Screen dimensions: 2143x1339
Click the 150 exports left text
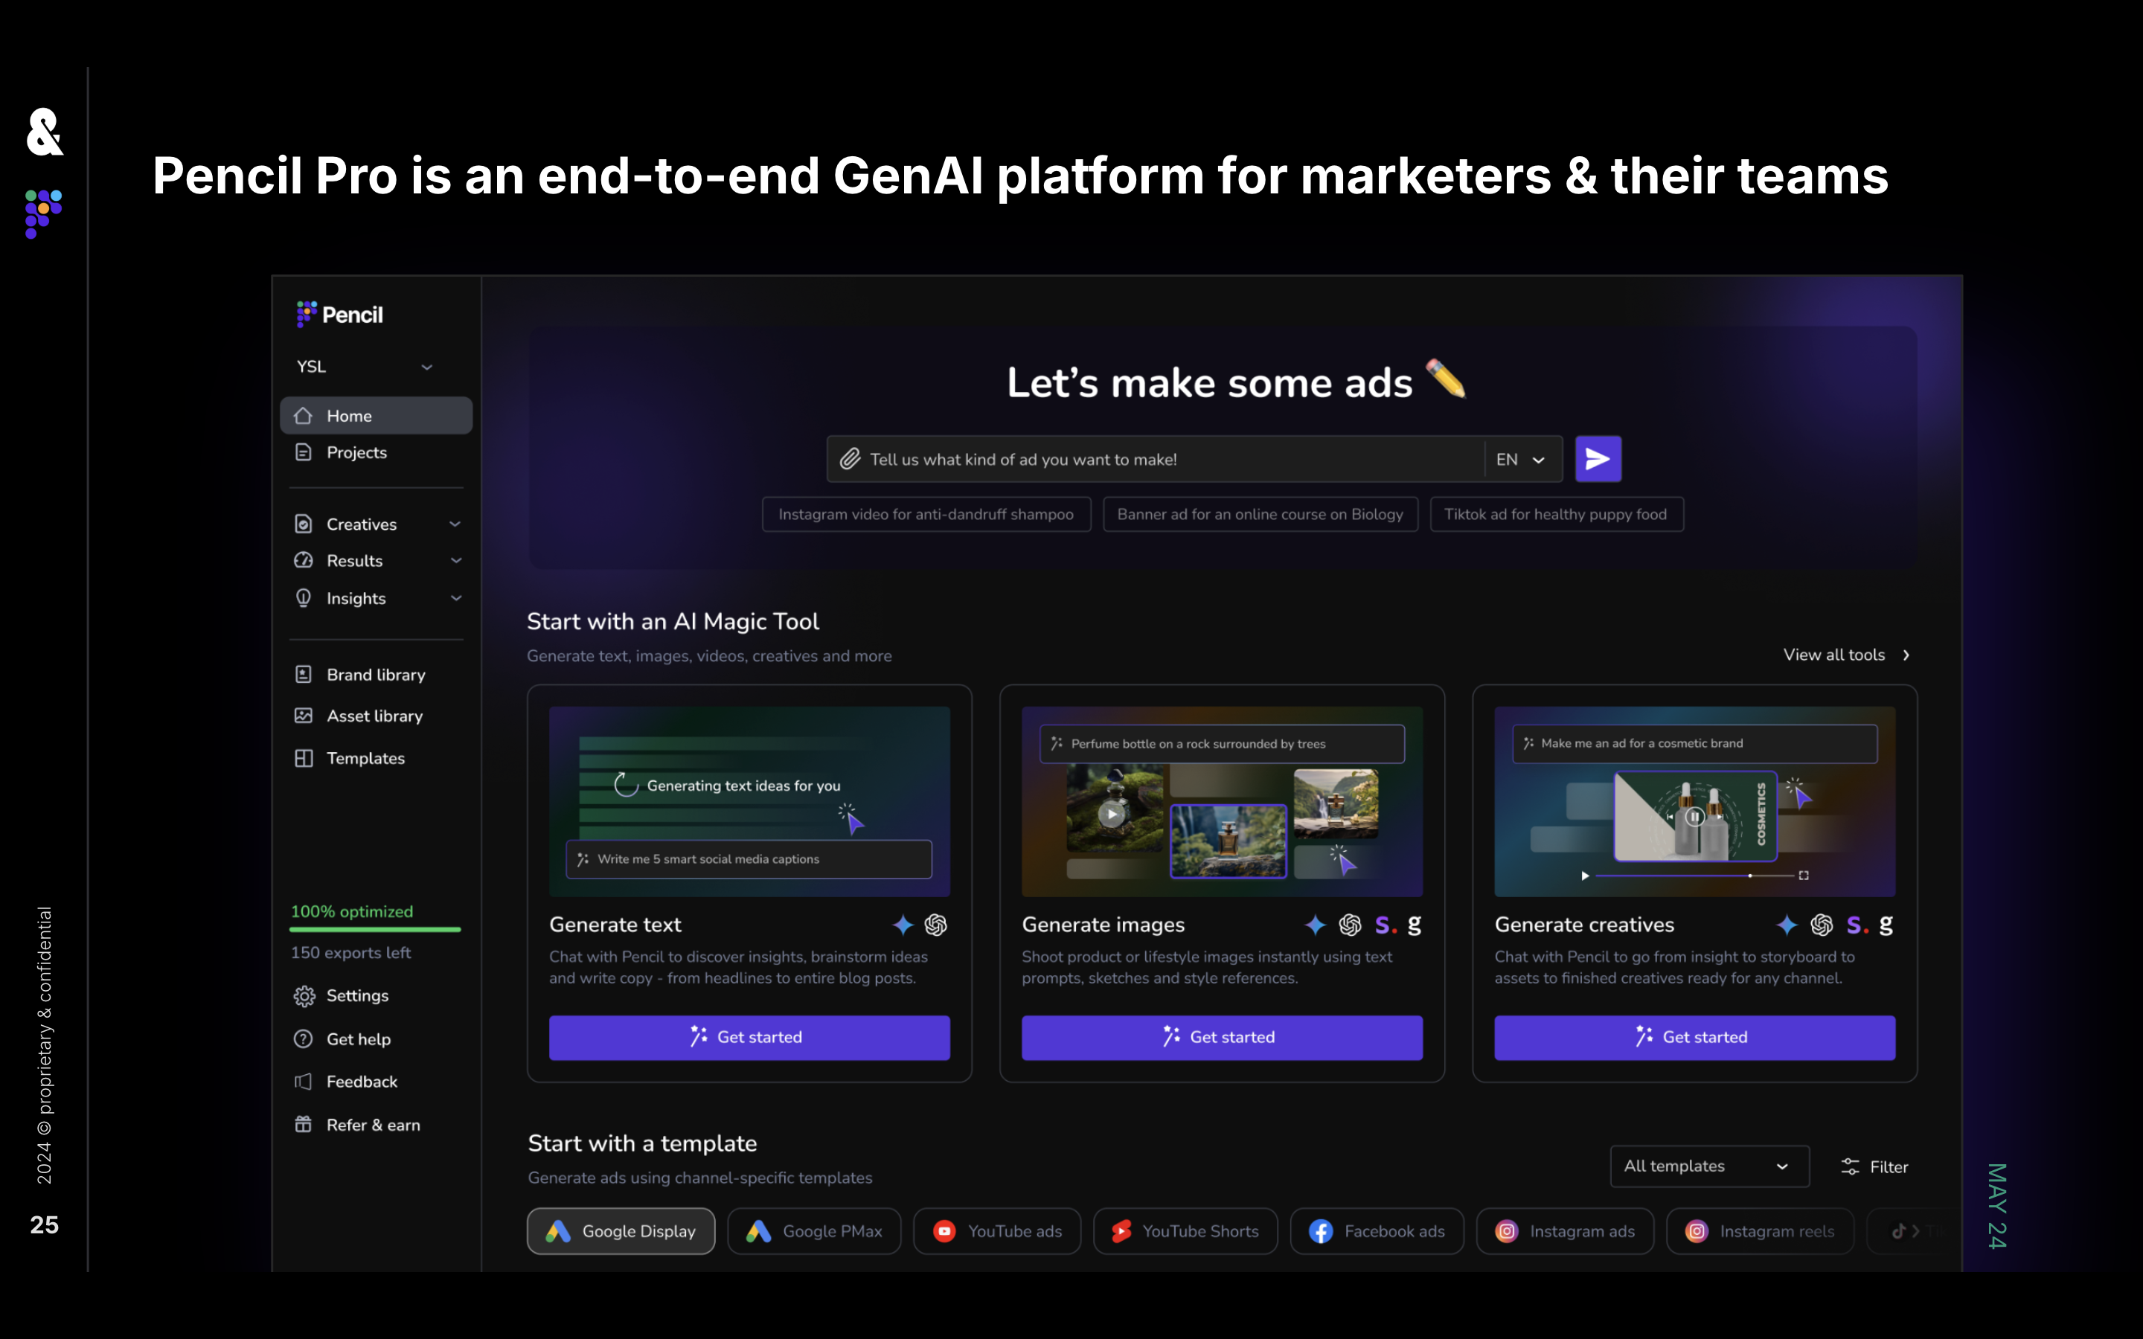[350, 953]
